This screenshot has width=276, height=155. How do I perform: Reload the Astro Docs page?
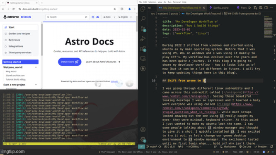pyautogui.click(x=14, y=9)
